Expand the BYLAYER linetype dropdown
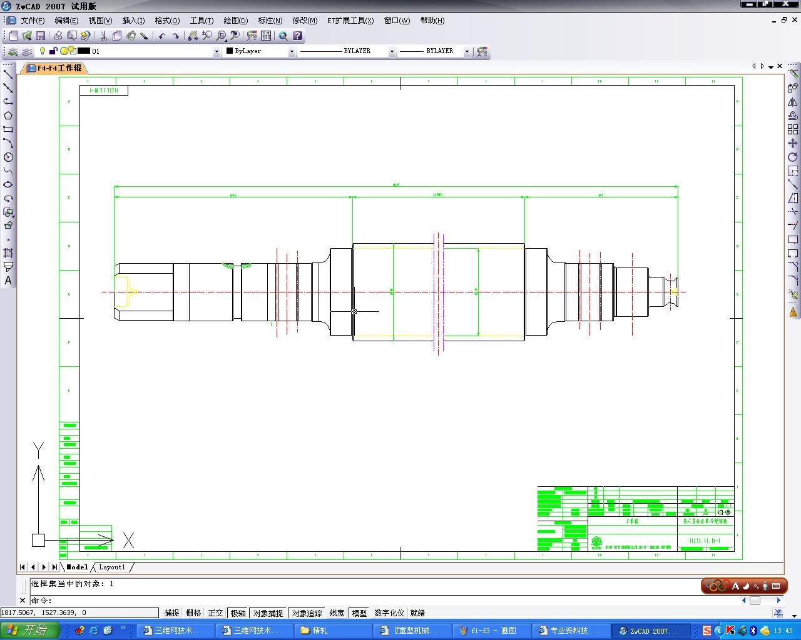The image size is (801, 640). (392, 52)
